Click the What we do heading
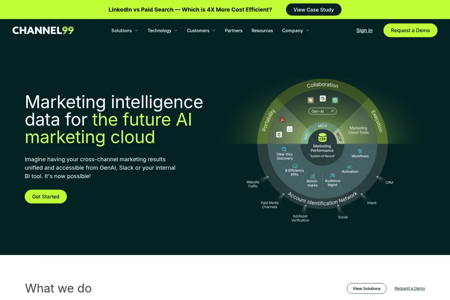Viewport: 450px width, 300px height. [58, 288]
